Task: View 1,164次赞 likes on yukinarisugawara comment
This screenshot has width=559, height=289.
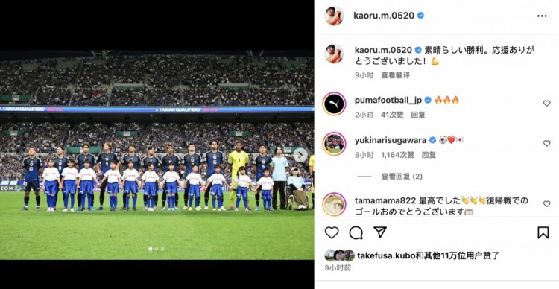Action: pos(397,155)
